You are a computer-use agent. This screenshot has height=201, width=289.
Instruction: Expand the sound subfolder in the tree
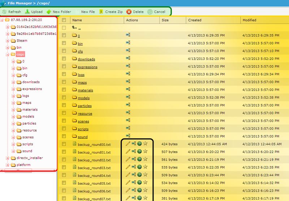13,151
